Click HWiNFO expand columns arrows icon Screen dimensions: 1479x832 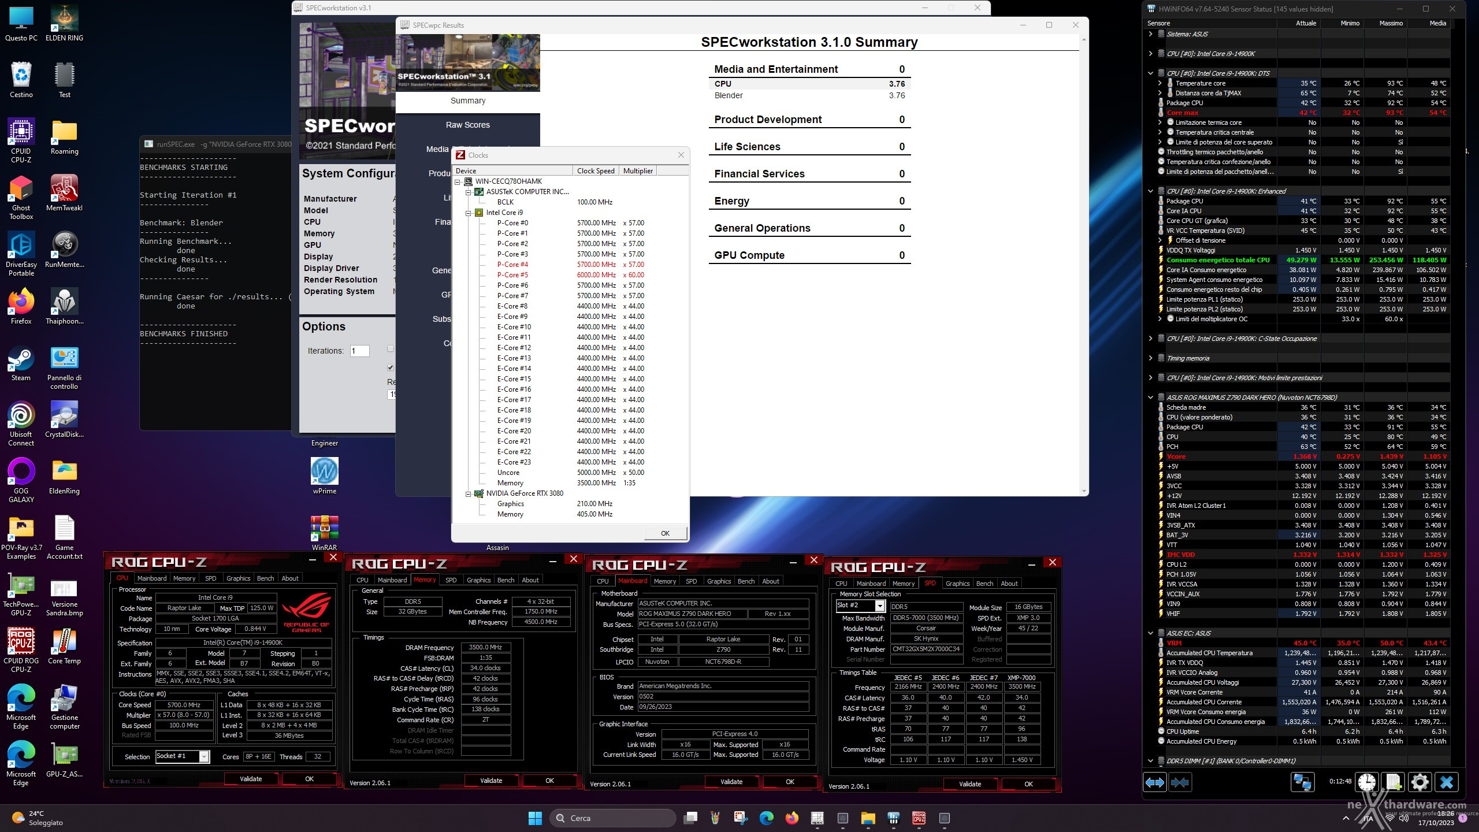[x=1154, y=782]
